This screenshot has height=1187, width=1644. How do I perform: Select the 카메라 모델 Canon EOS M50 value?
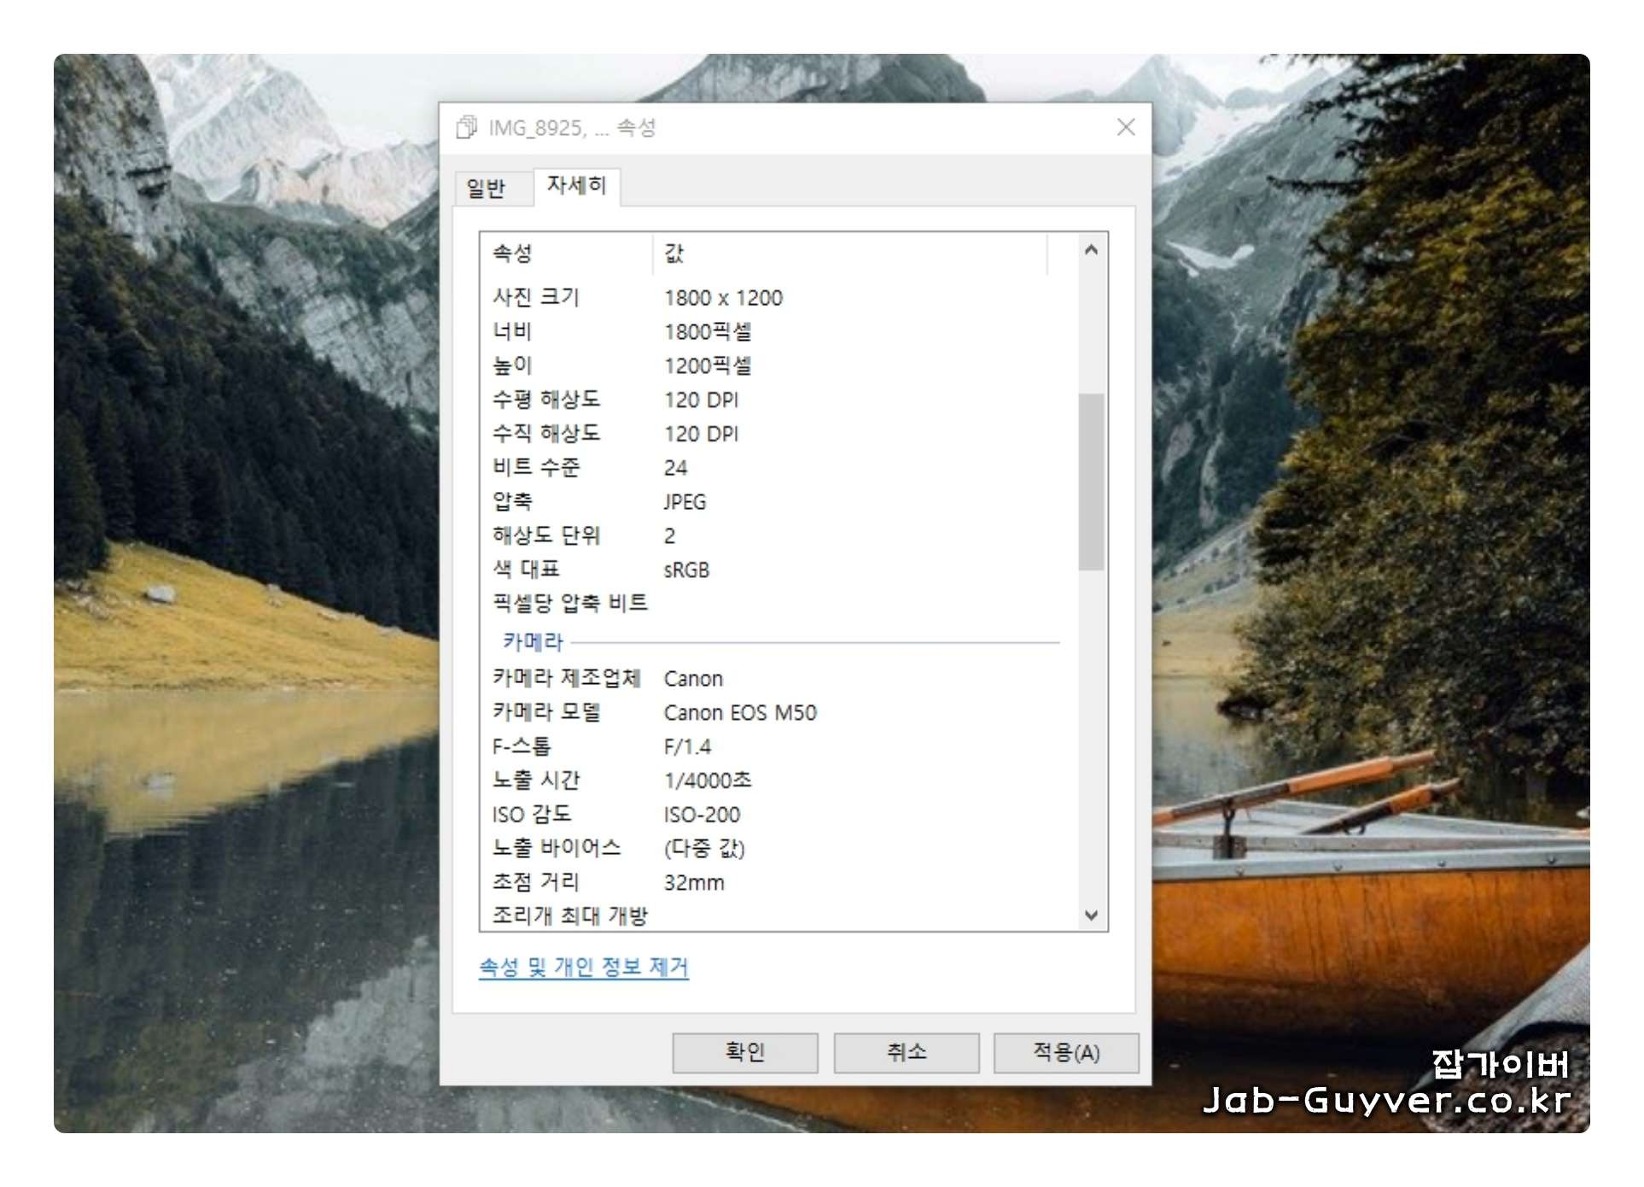(739, 712)
